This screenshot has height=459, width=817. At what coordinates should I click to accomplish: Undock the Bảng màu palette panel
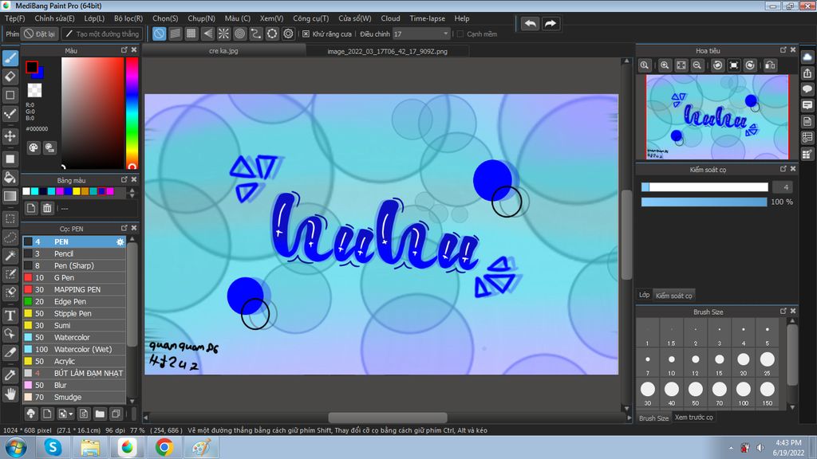[x=124, y=179]
